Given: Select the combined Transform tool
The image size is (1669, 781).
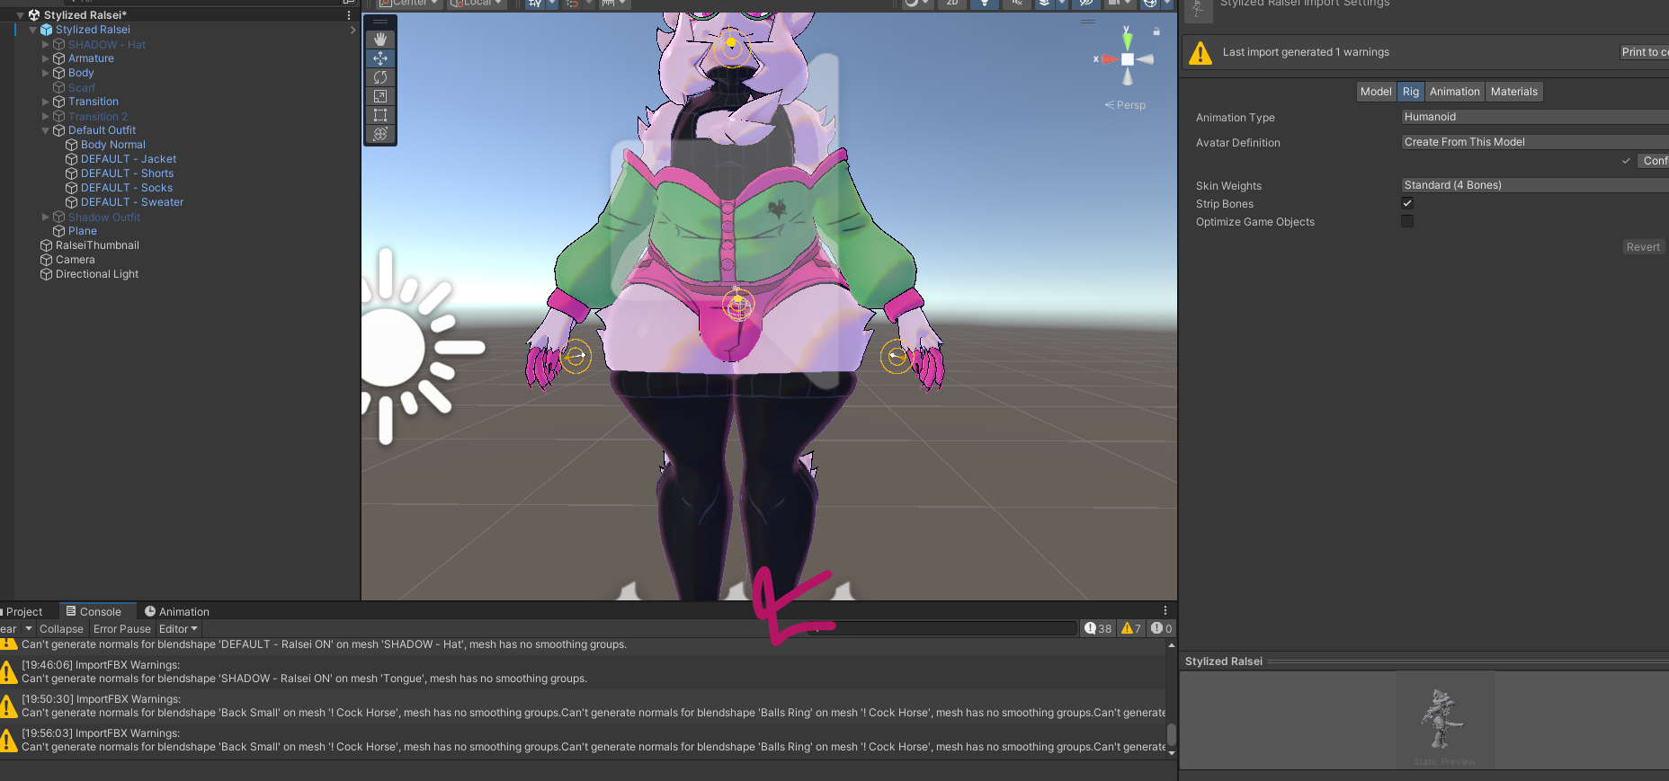Looking at the screenshot, I should coord(380,134).
